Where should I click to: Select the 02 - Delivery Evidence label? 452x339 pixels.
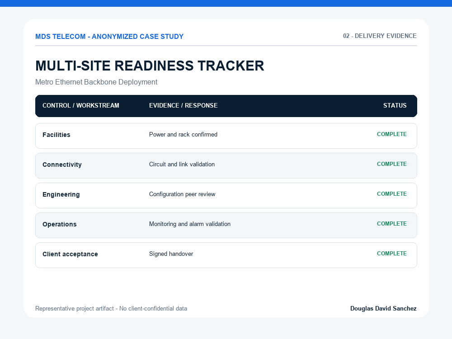380,36
